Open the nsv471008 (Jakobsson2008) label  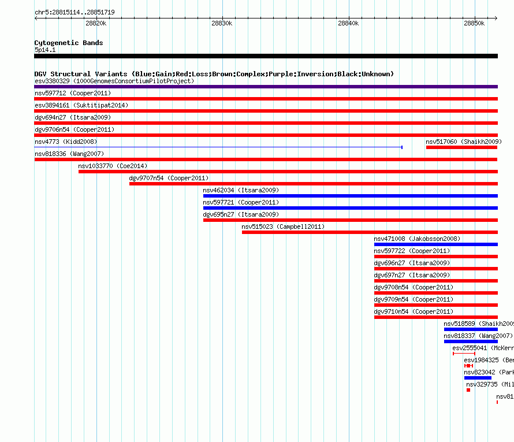click(417, 239)
